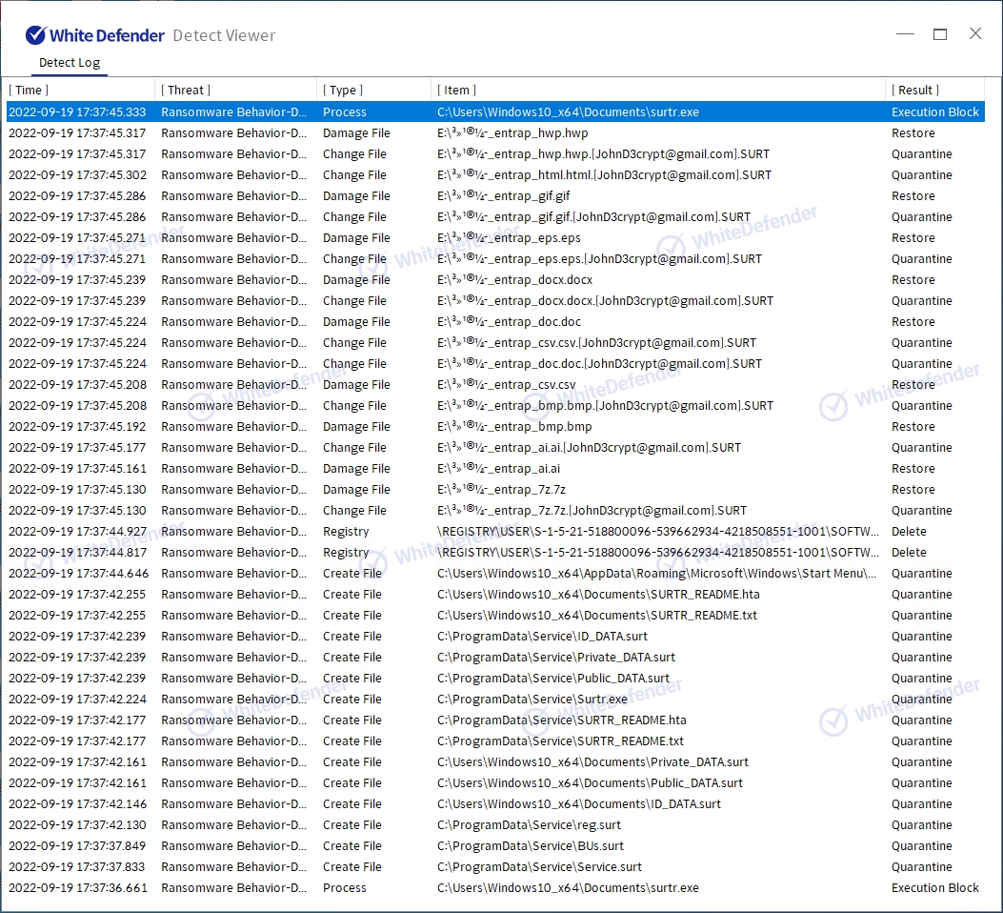Maximize the Detect Viewer window
Viewport: 1003px width, 913px height.
point(940,34)
